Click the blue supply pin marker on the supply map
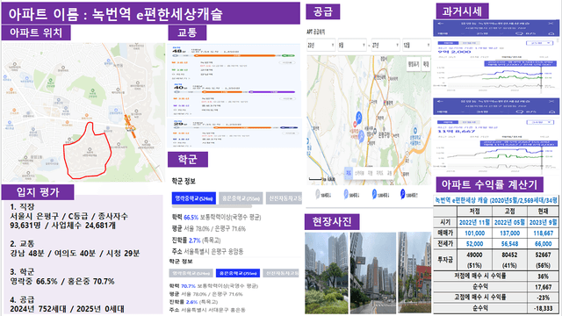This screenshot has width=562, height=316. click(359, 116)
